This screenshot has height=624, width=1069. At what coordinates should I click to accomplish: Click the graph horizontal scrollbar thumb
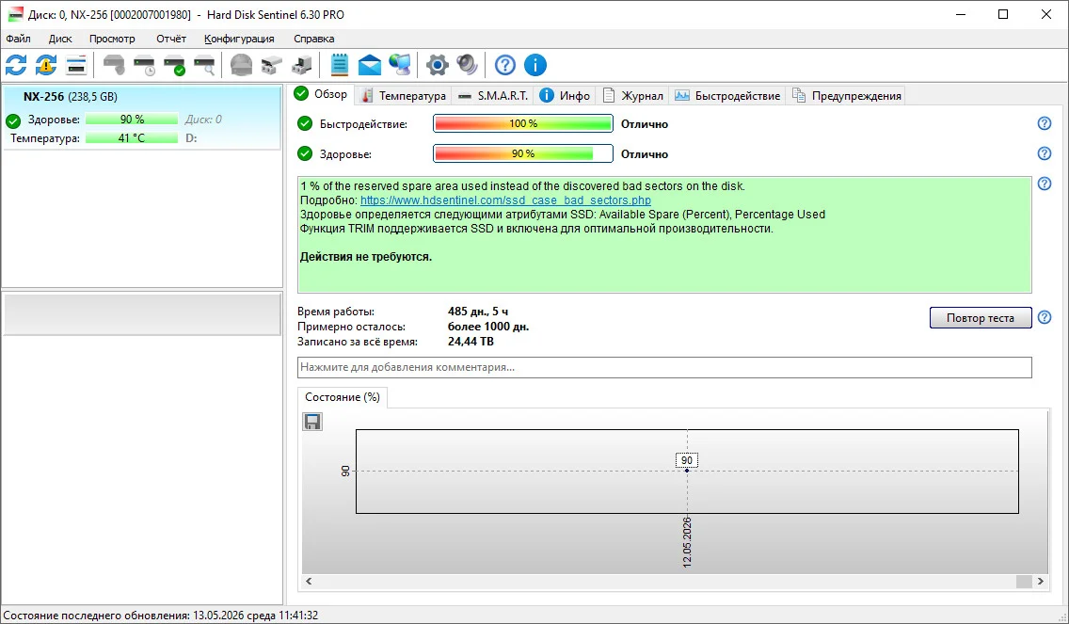1024,581
